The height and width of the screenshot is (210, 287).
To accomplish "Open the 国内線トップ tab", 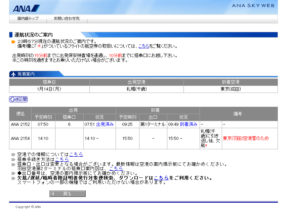I will click(x=28, y=18).
